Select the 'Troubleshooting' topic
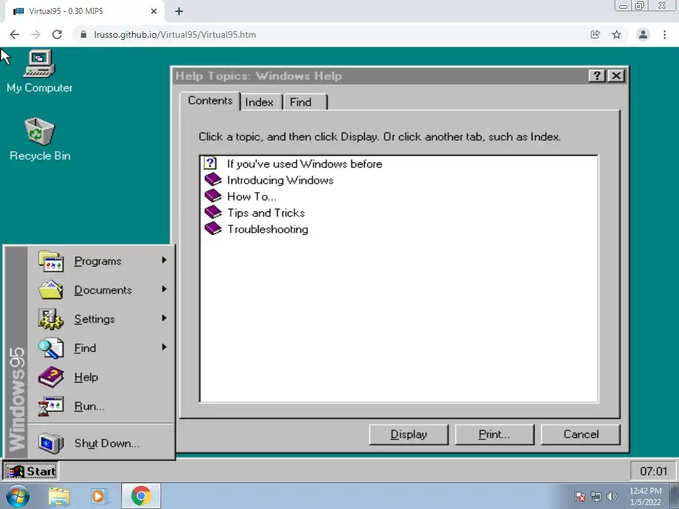This screenshot has width=679, height=509. [268, 229]
